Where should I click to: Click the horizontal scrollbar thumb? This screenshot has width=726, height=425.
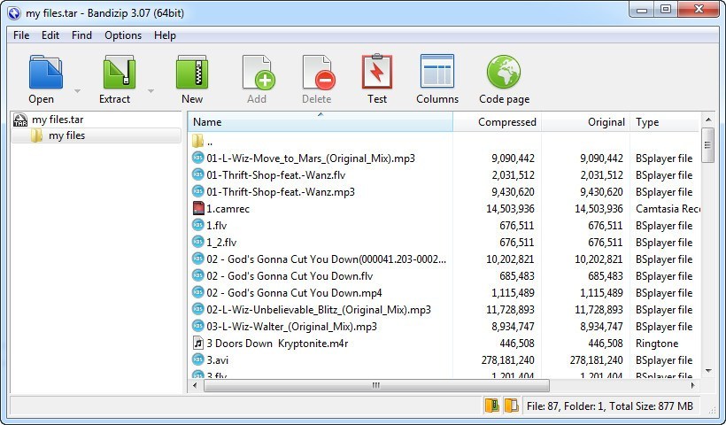376,385
